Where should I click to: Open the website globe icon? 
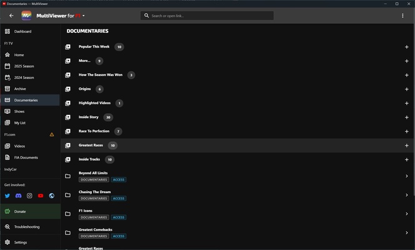[52, 196]
